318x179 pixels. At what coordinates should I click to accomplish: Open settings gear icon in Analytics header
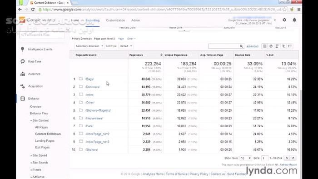point(284,20)
